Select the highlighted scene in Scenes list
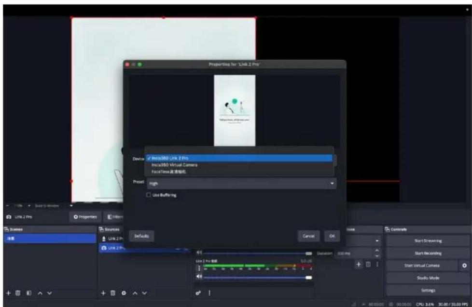The height and width of the screenshot is (307, 472). pos(50,239)
